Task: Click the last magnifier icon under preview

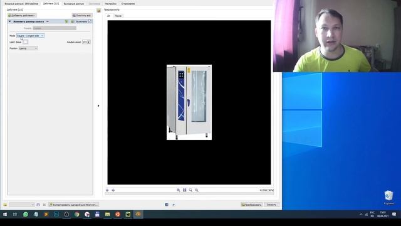Action: [x=197, y=190]
